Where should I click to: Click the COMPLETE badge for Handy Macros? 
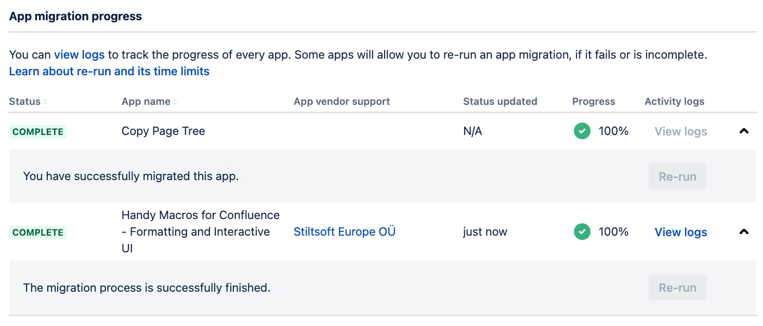[38, 233]
